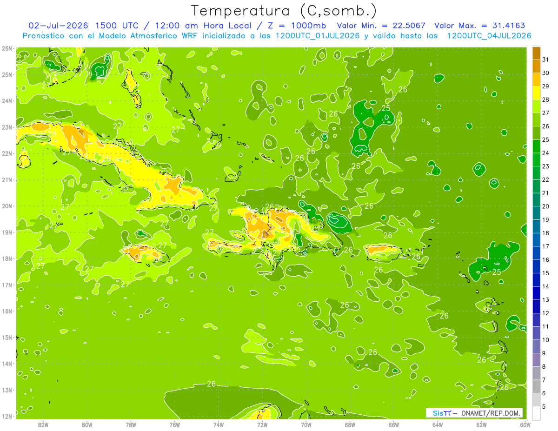This screenshot has width=558, height=431.
Task: Click the color scale value "21"
Action: [x=546, y=193]
